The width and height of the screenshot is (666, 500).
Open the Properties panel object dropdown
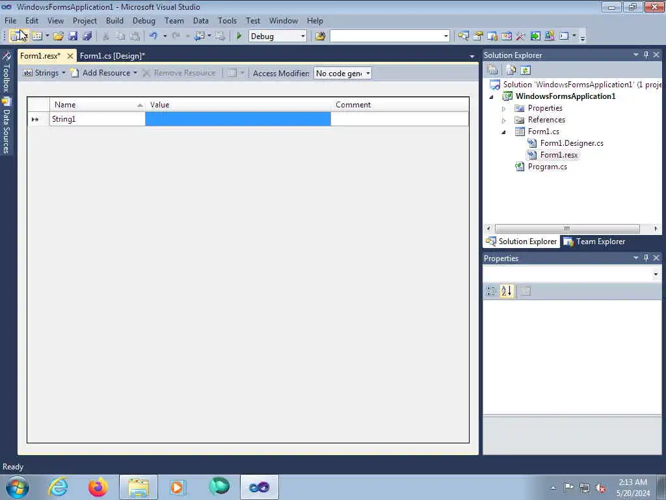pos(656,274)
